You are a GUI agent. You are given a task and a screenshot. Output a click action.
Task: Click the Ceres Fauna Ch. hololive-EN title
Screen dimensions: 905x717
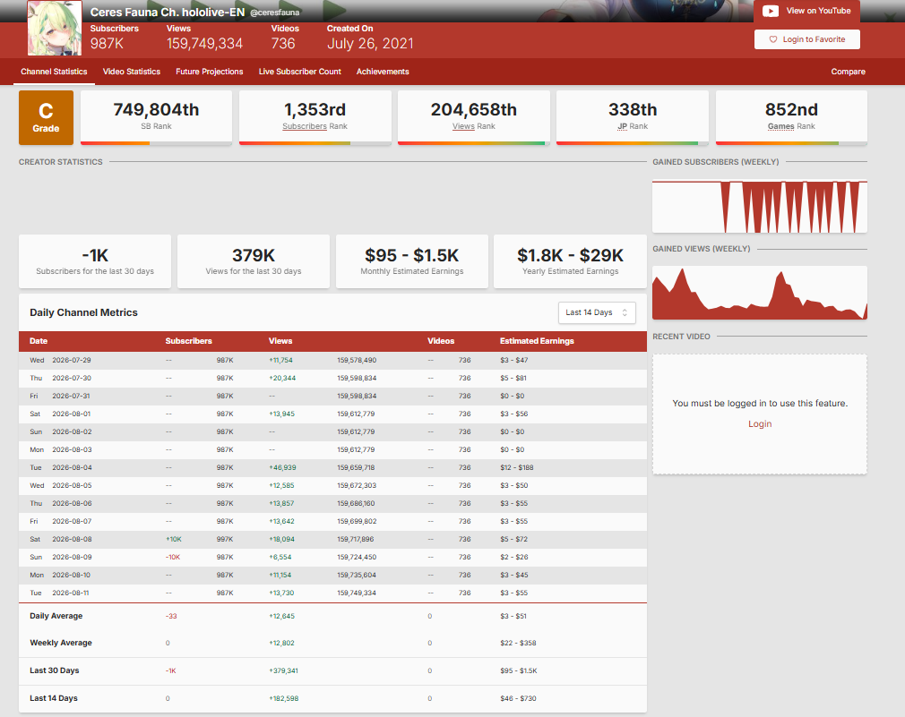(x=168, y=13)
